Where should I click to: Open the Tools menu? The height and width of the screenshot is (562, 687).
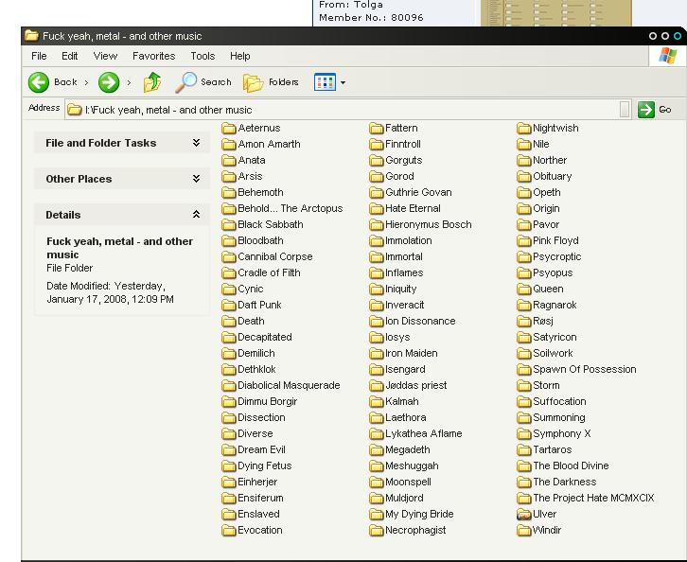point(203,56)
